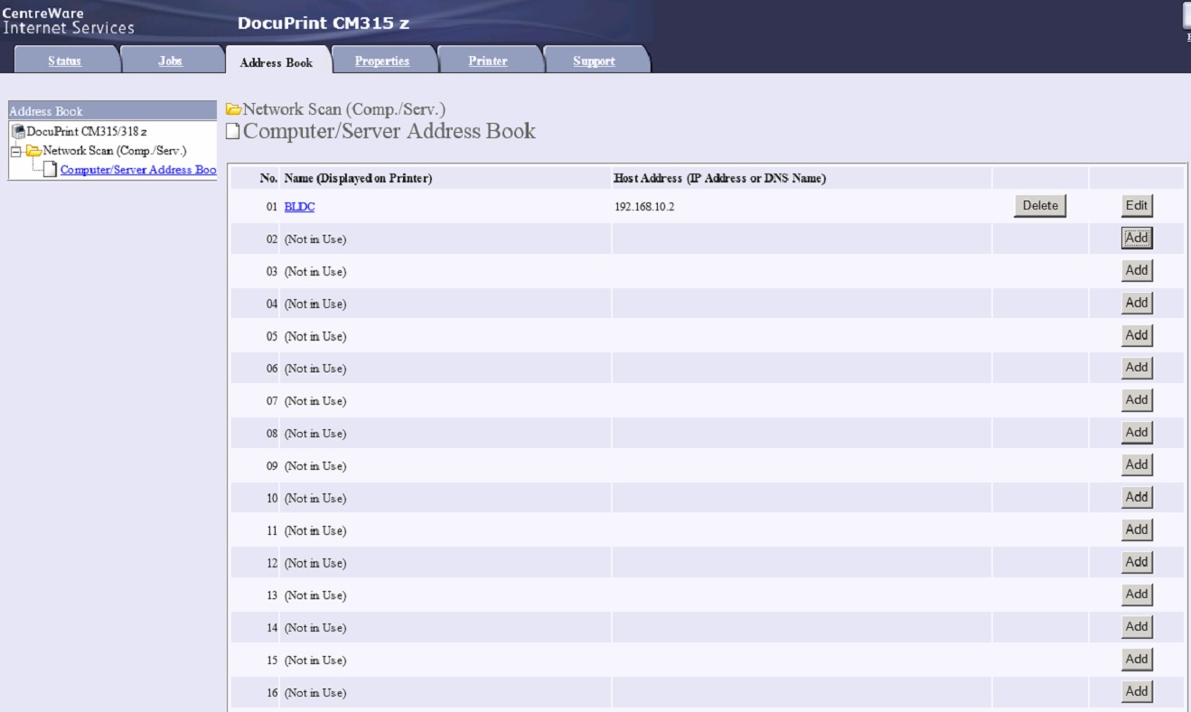Open the BLDC entry link
The height and width of the screenshot is (712, 1191).
tap(299, 207)
